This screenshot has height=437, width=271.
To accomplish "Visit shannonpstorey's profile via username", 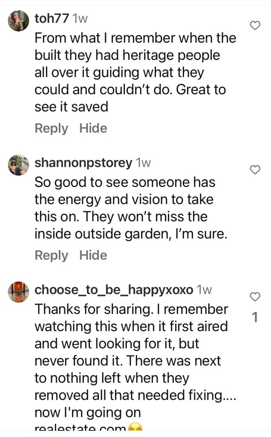I will [x=83, y=163].
